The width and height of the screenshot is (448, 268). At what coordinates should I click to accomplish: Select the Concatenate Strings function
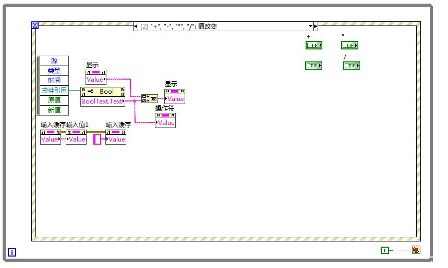[150, 99]
